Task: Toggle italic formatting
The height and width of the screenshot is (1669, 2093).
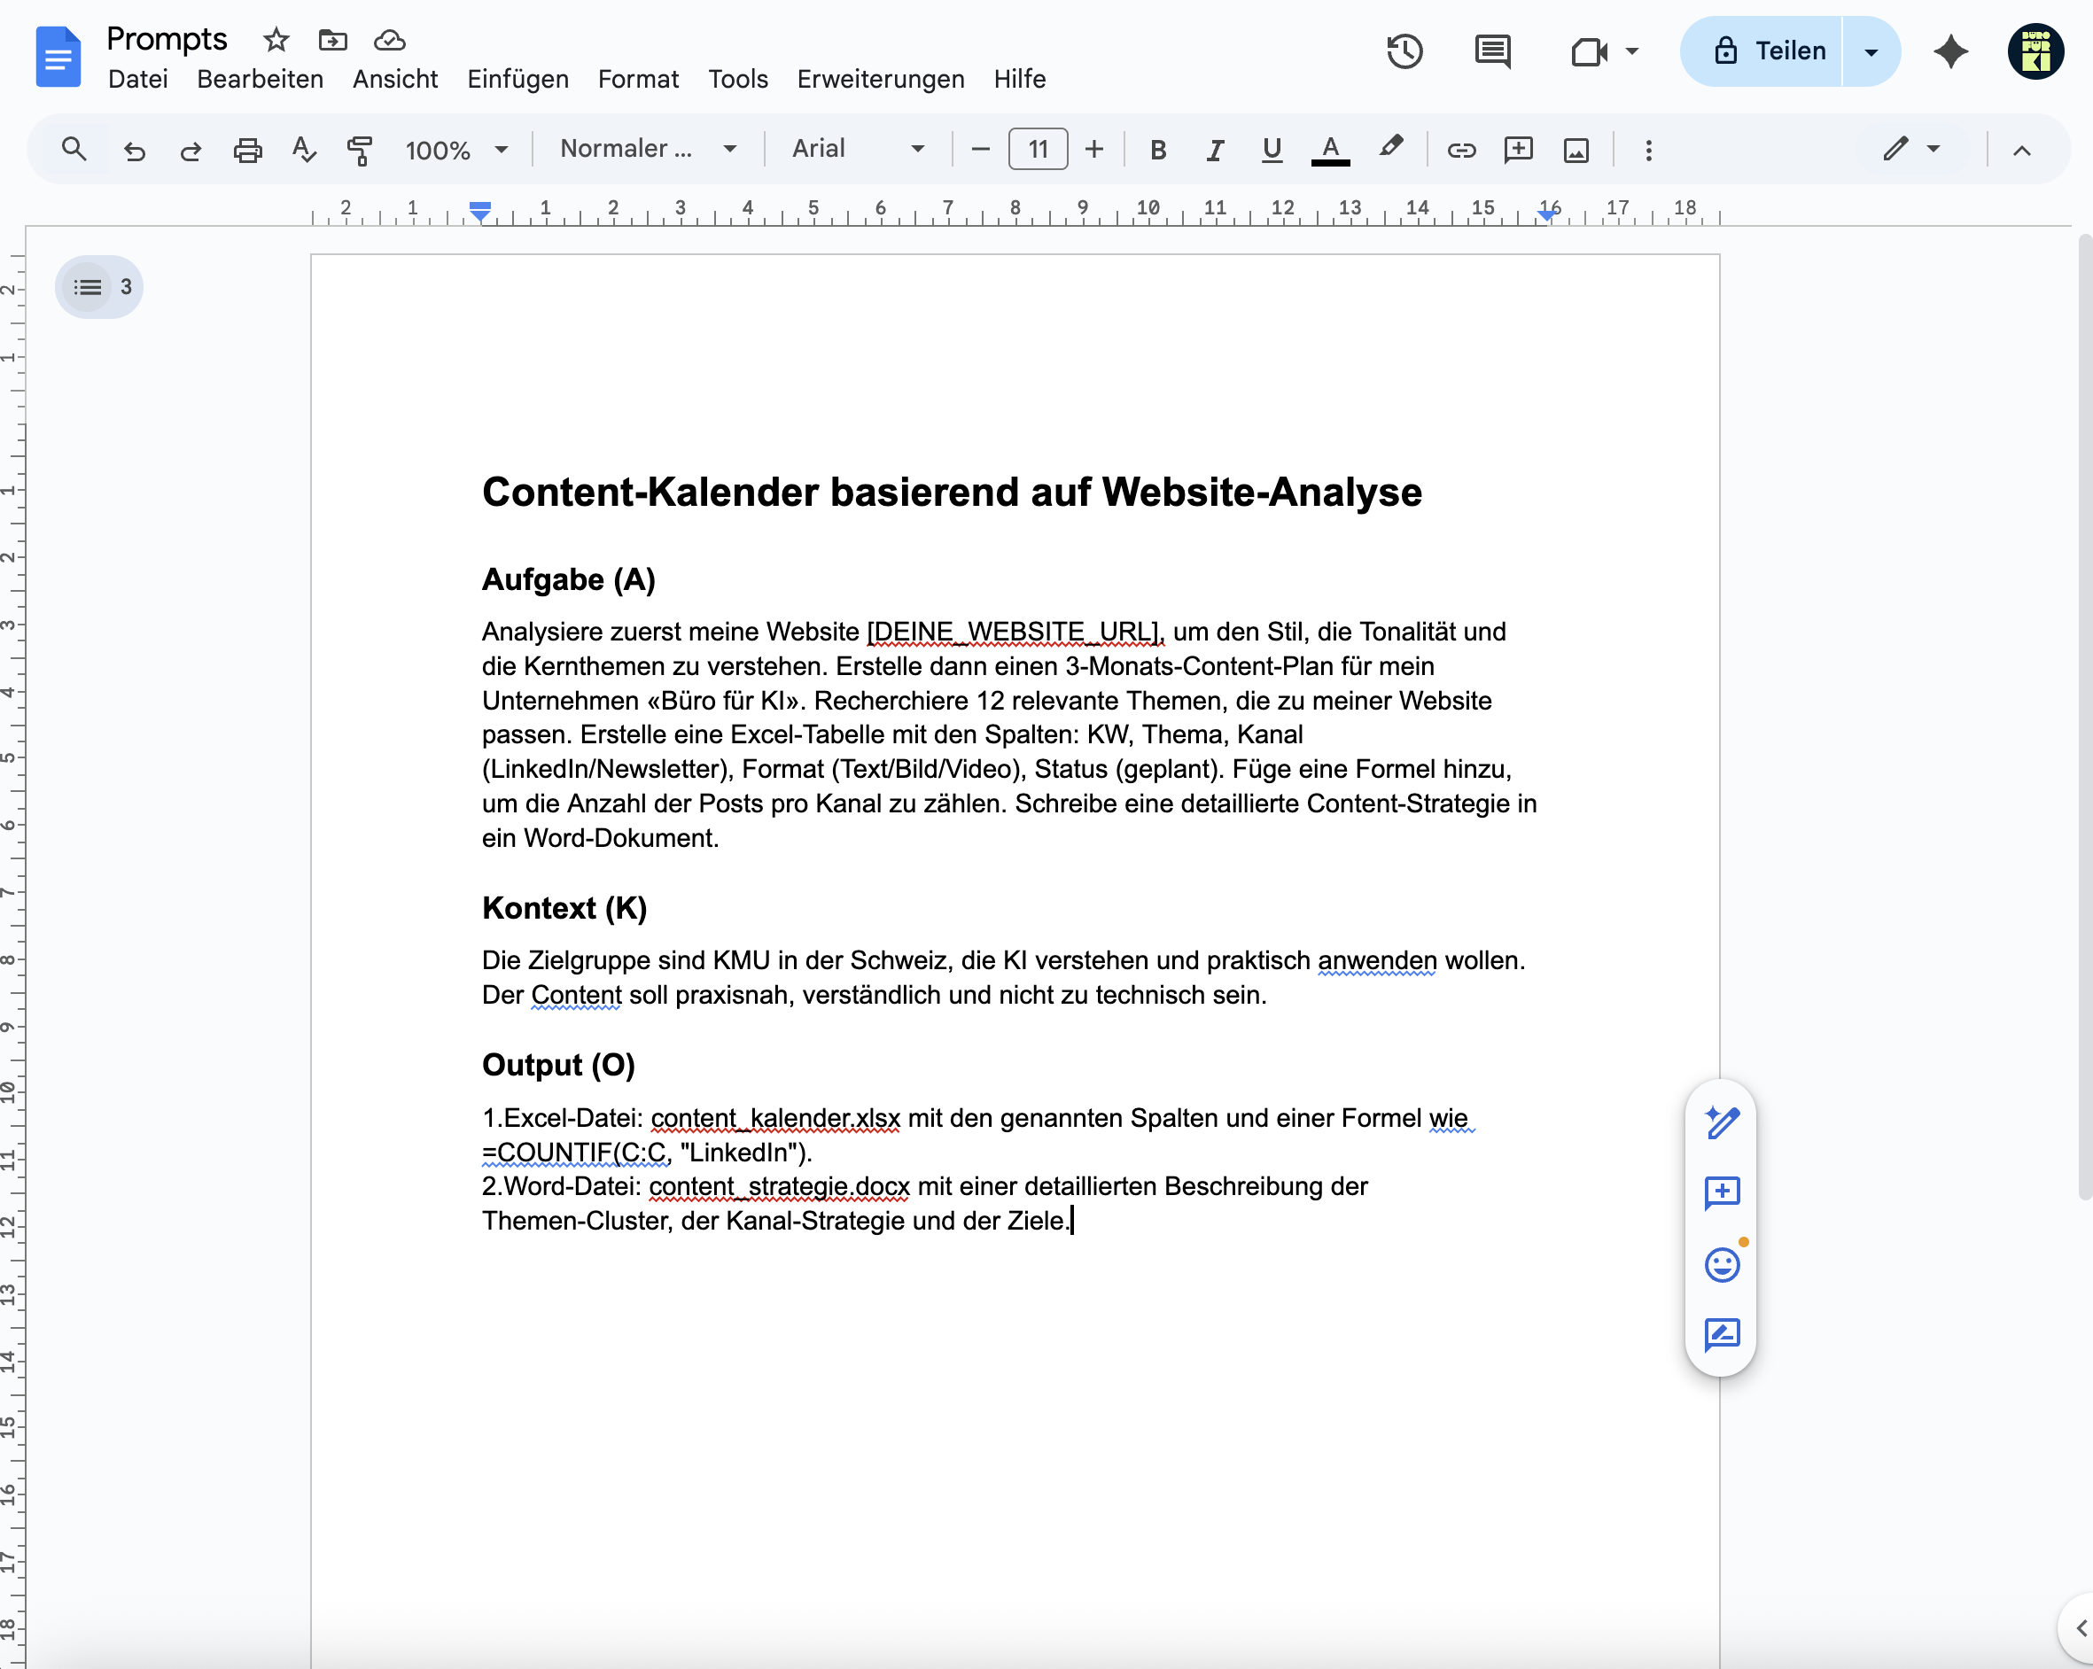Action: pos(1215,150)
